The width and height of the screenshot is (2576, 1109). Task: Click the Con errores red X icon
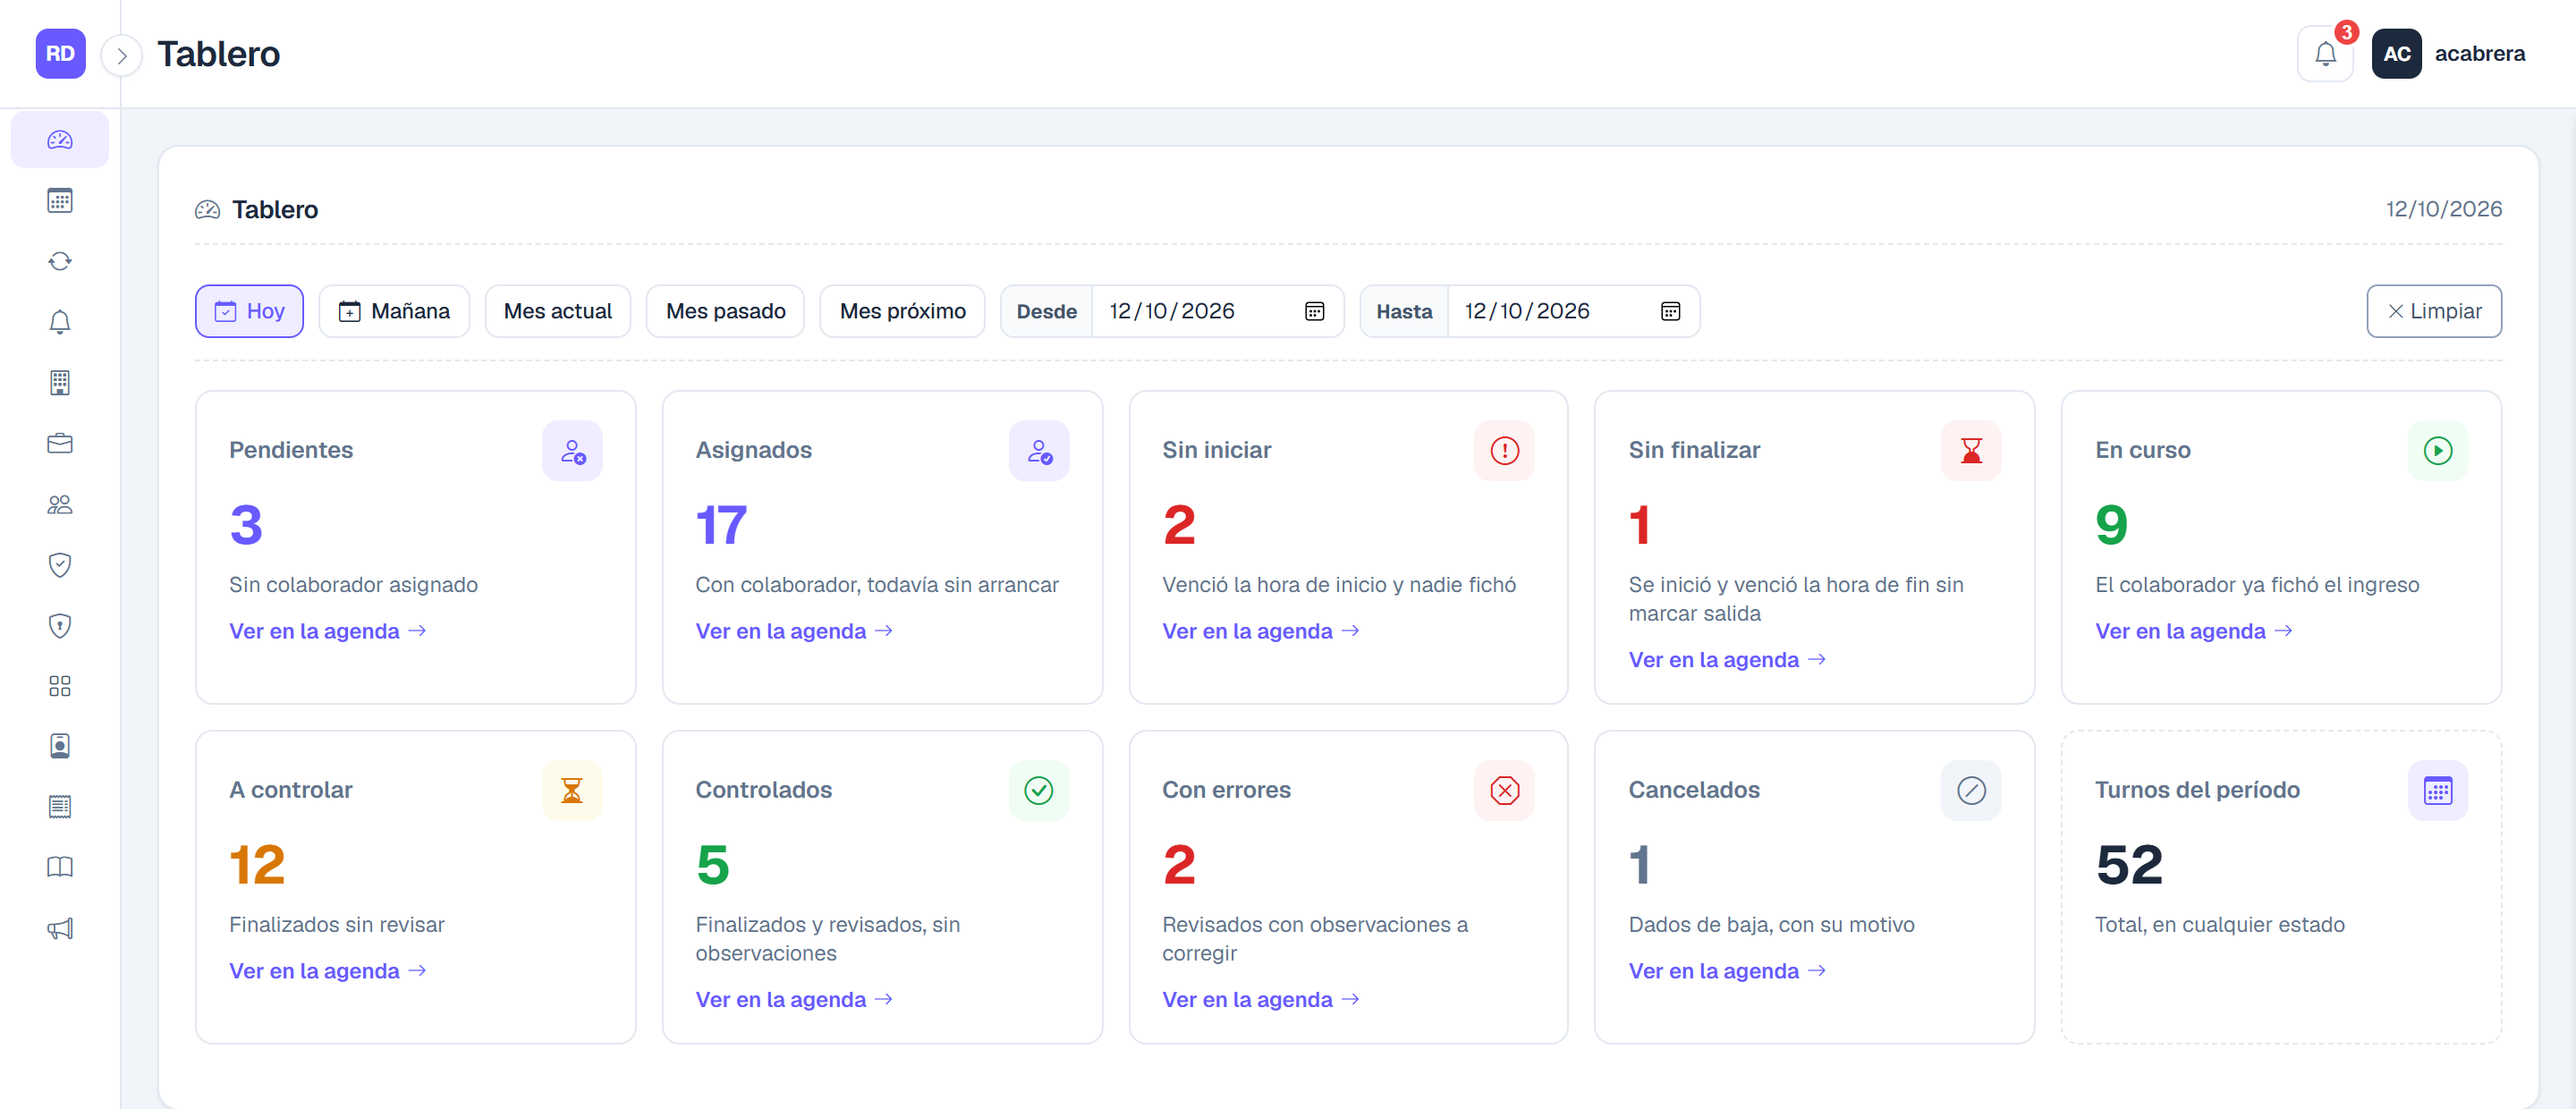(1504, 791)
